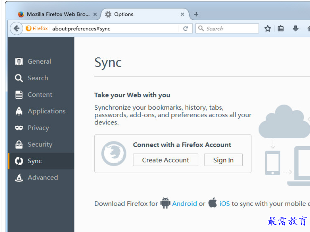Screen dimensions: 310x232
Task: Select the Sync preferences category
Action: click(41, 161)
